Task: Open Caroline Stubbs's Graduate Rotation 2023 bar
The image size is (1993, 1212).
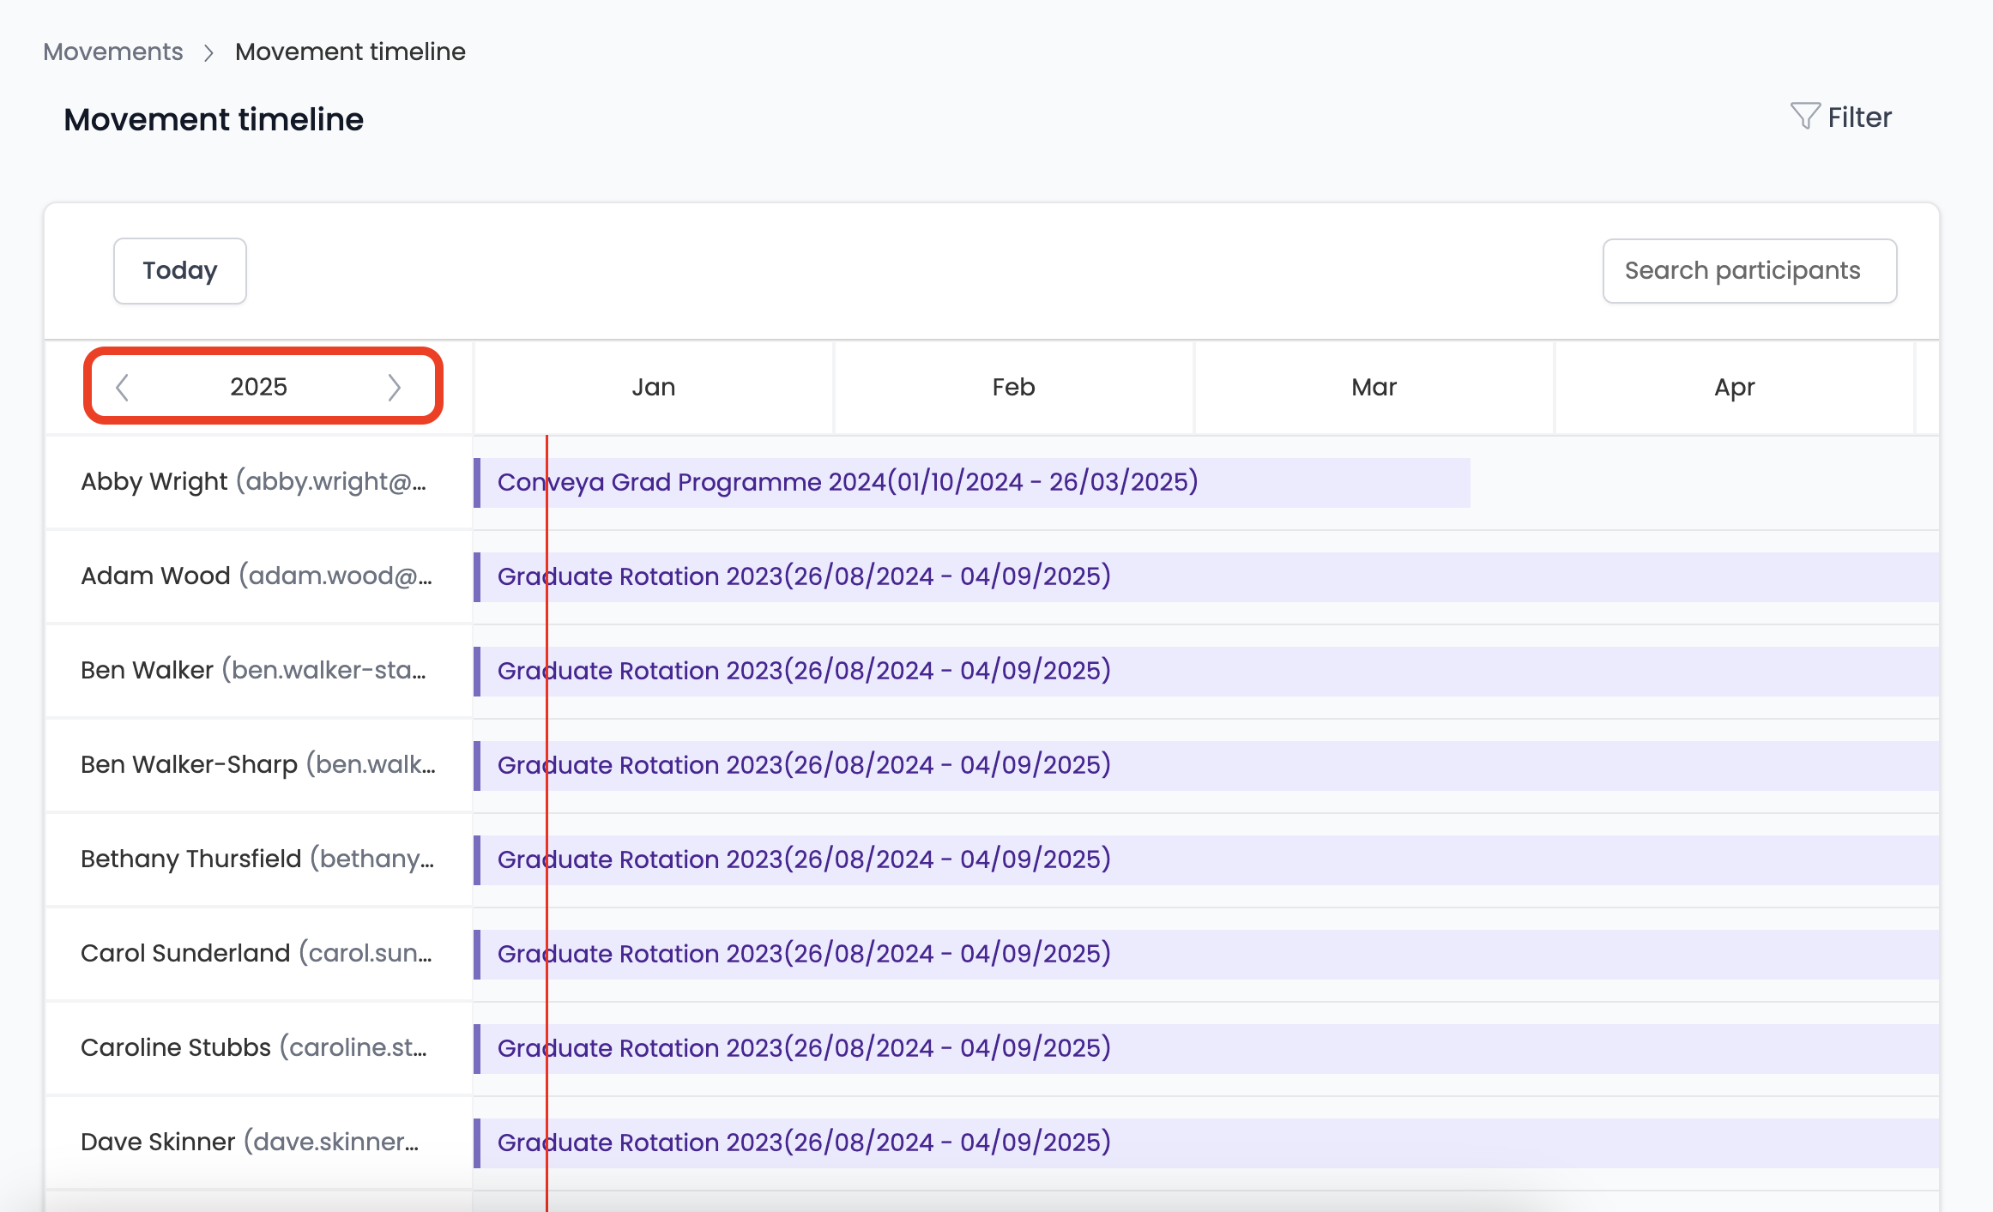Action: tap(1206, 1048)
